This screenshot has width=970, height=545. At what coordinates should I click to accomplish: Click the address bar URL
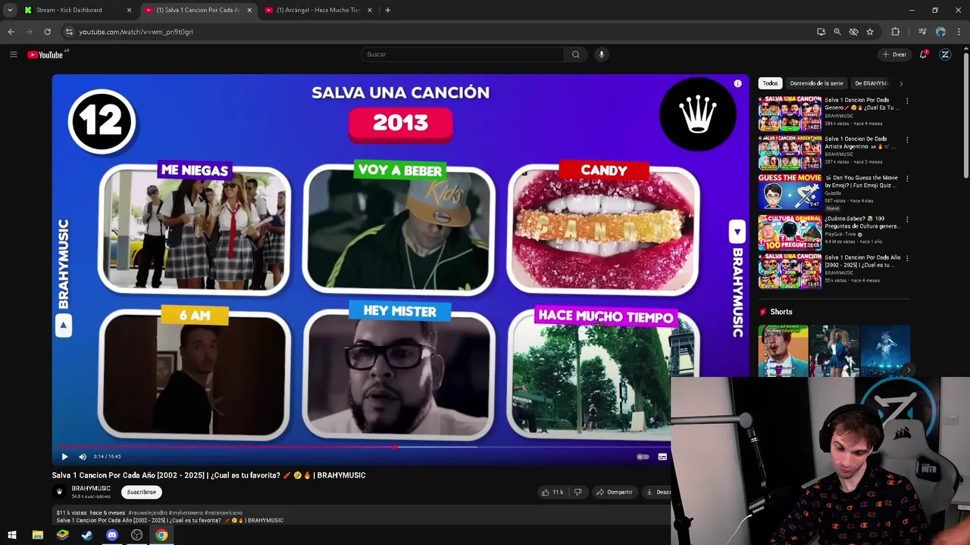136,32
